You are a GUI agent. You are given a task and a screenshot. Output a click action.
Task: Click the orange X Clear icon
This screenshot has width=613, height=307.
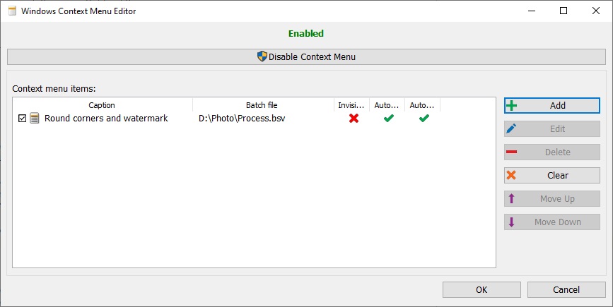512,176
